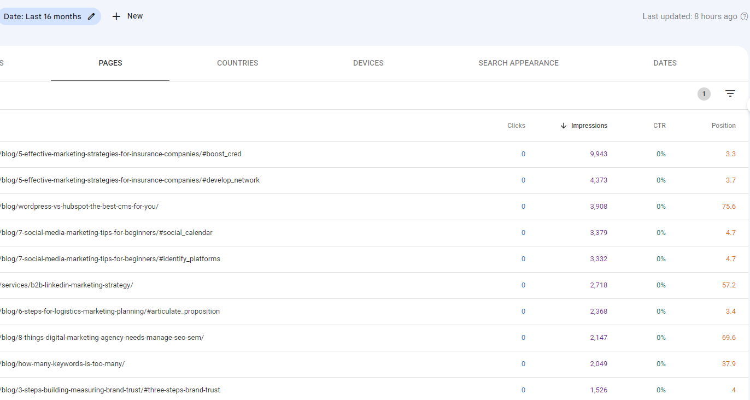Select the wordpress-vs-hubspot blog page row
Screen dimensions: 750x400
[x=374, y=207]
